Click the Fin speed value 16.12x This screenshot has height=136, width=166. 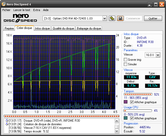click(152, 86)
